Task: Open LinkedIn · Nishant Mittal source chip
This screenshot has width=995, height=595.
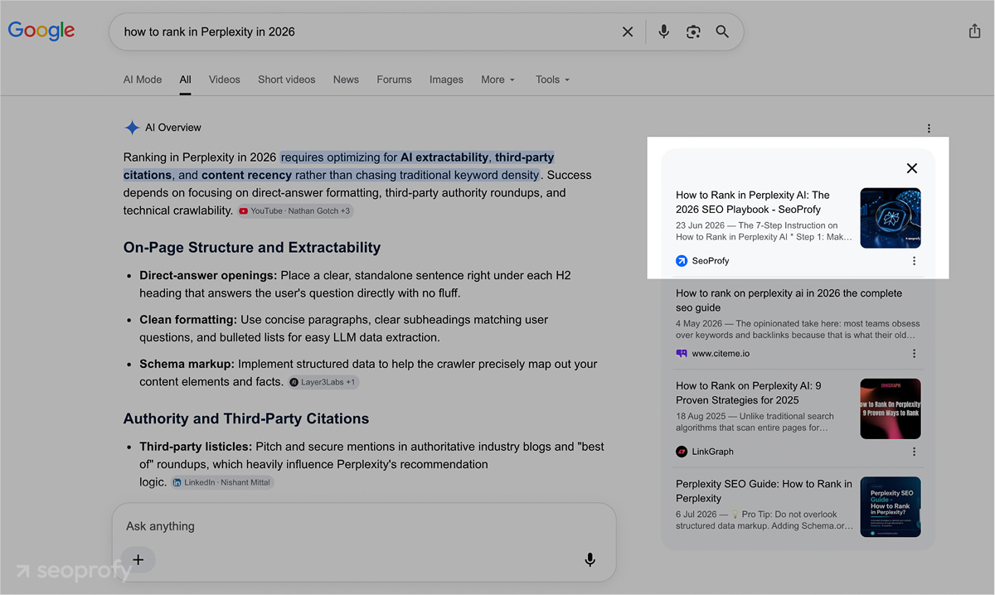Action: click(222, 482)
